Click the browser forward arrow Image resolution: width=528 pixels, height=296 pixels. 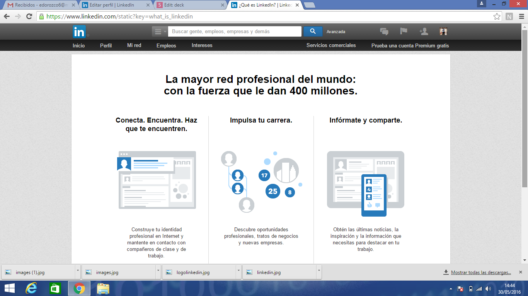[18, 17]
